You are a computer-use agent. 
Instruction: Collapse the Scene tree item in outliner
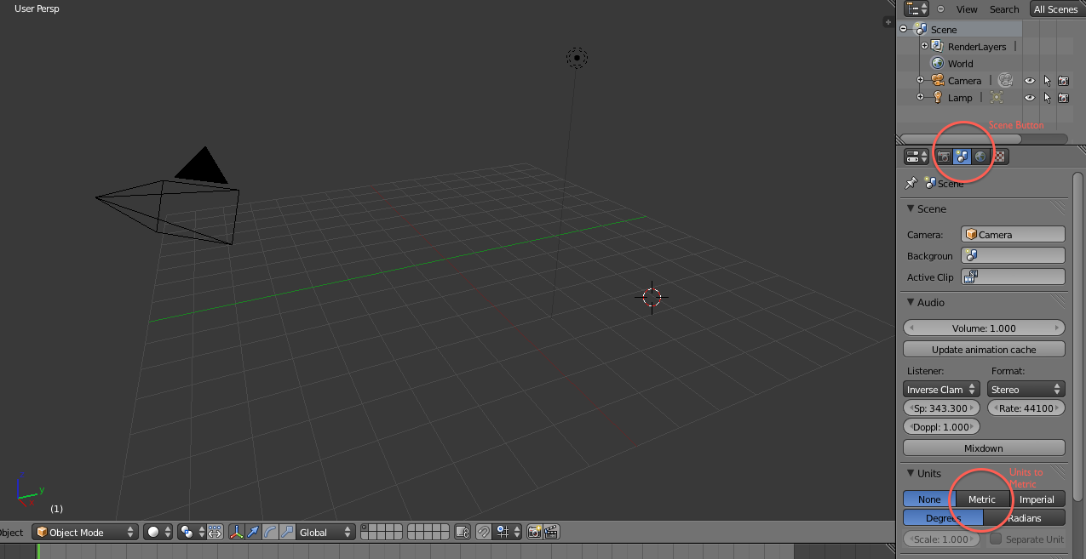coord(903,29)
